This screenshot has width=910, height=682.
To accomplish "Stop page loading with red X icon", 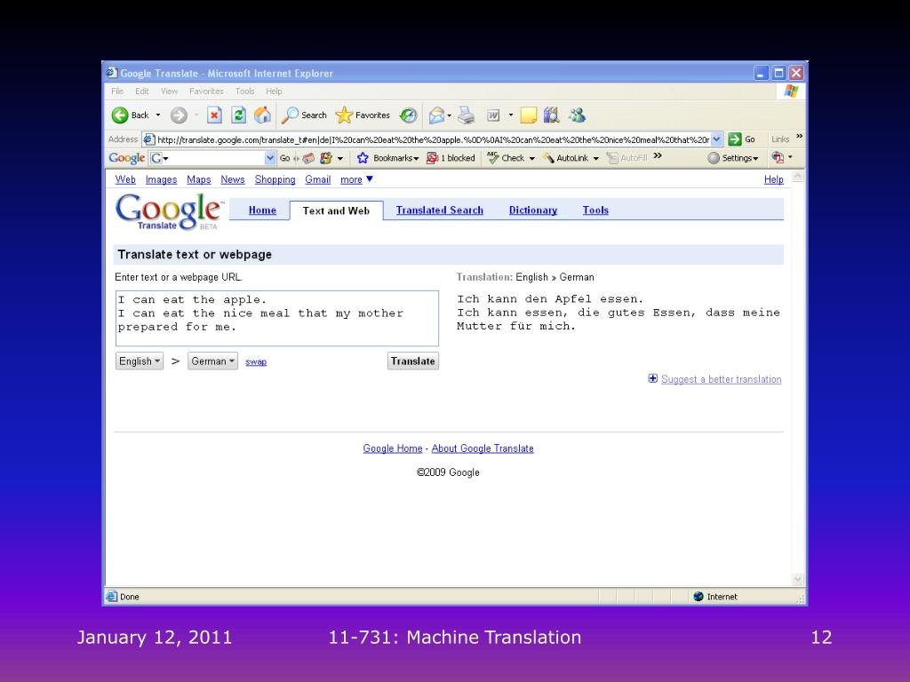I will click(x=214, y=115).
